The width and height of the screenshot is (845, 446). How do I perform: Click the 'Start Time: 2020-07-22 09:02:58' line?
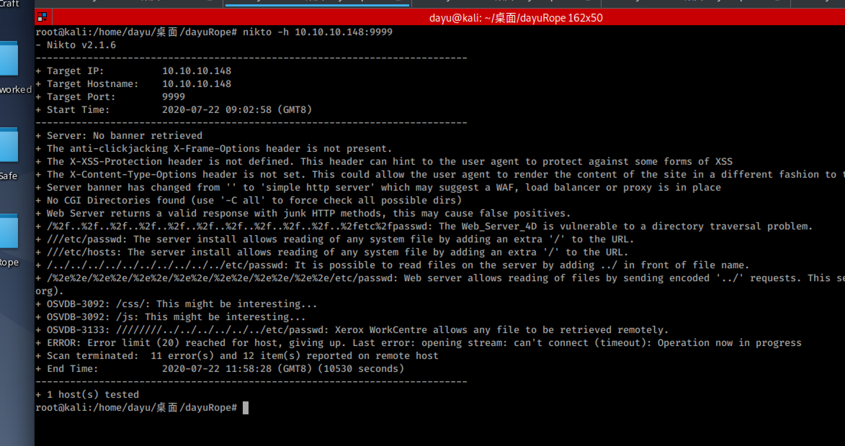click(x=174, y=110)
